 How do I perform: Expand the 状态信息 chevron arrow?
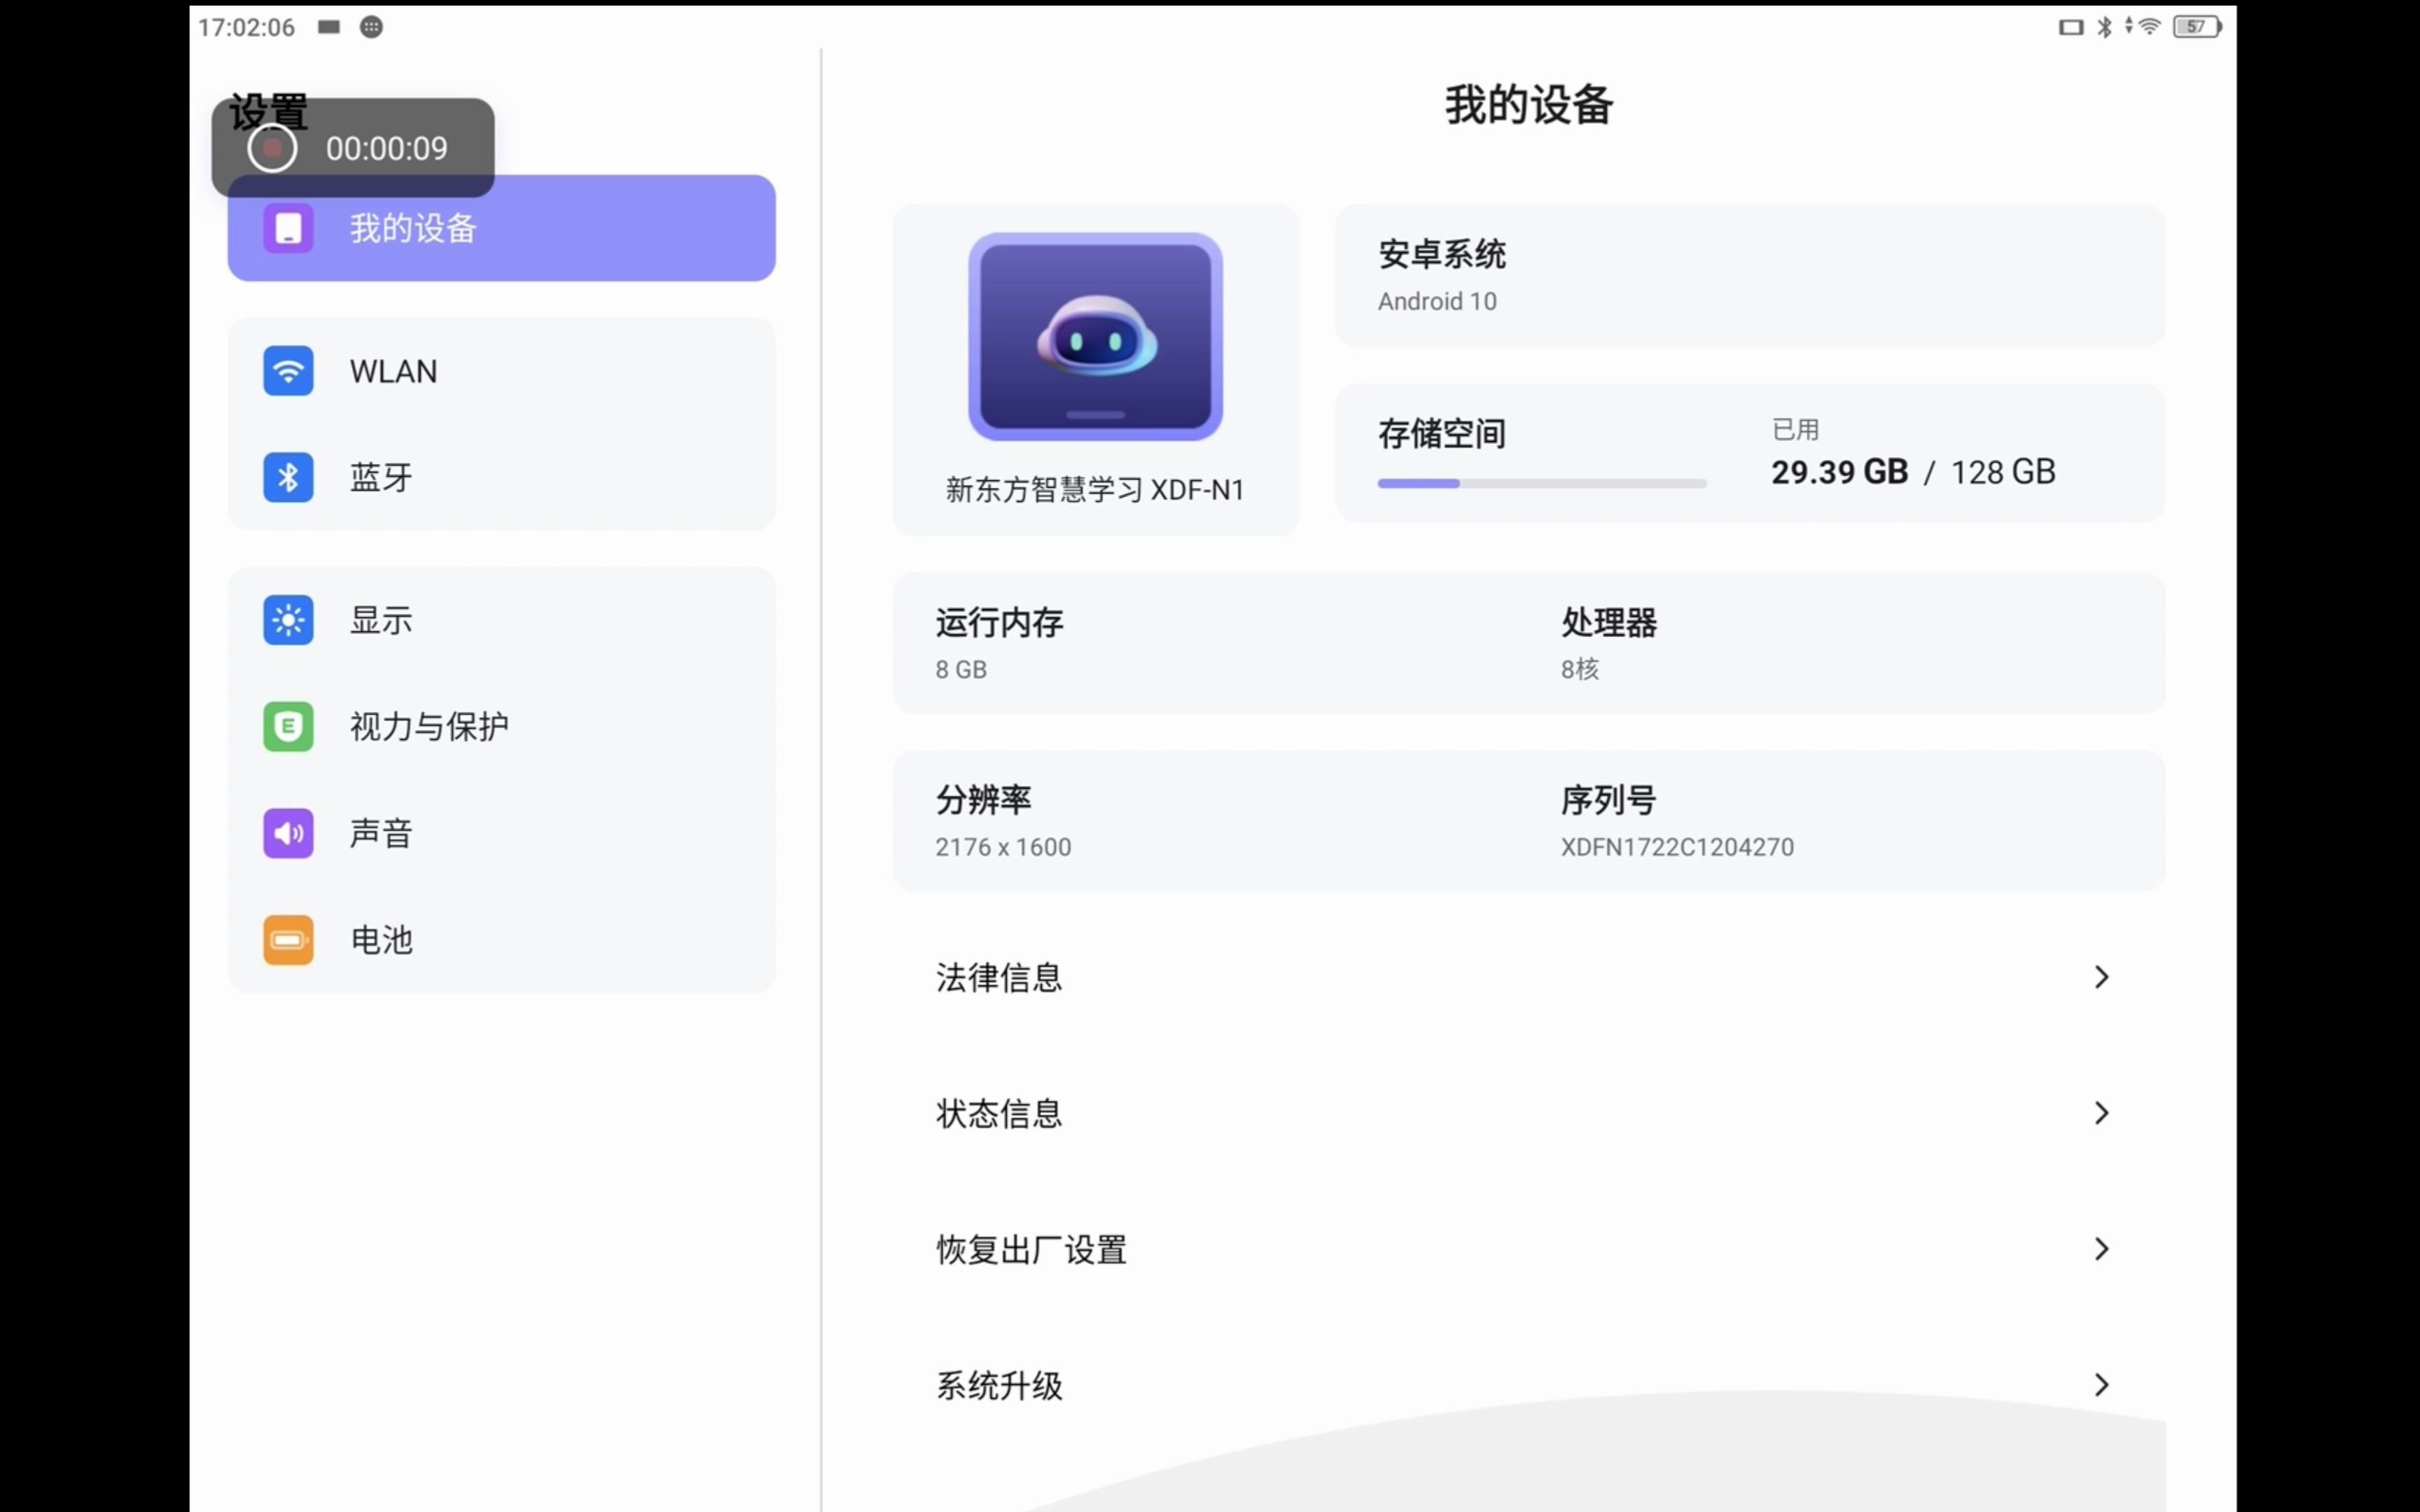(x=2101, y=1113)
